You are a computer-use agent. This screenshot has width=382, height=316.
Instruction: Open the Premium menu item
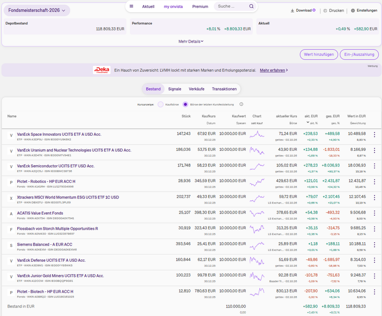200,7
